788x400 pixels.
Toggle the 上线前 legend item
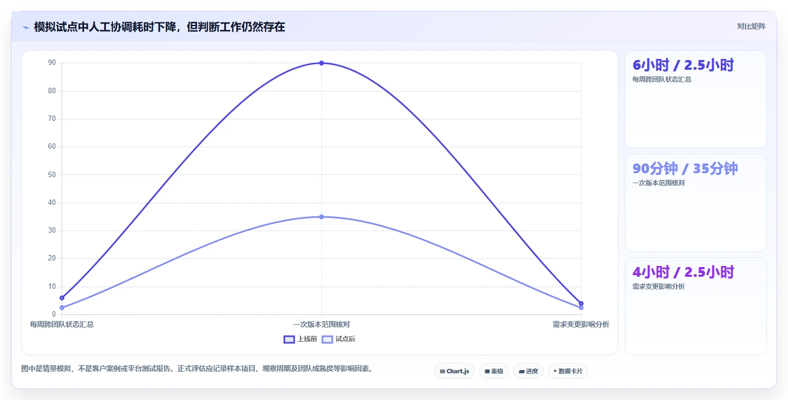tap(300, 339)
